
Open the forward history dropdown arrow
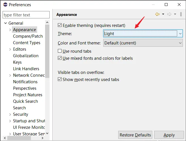[175, 14]
